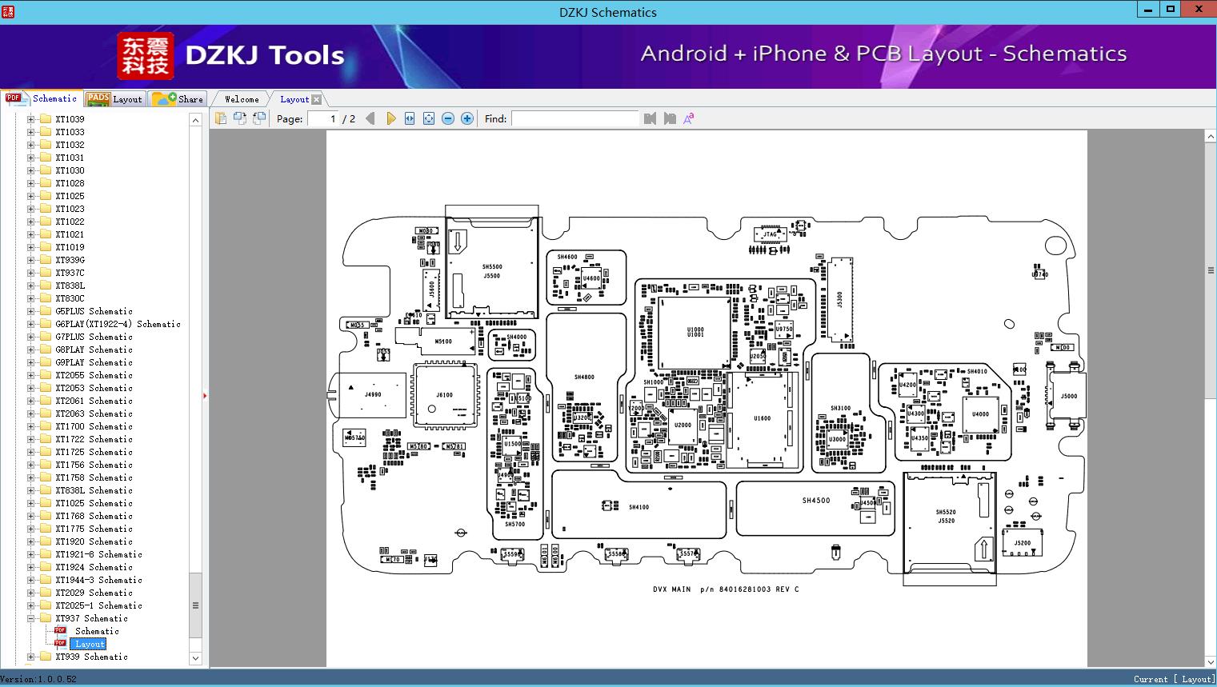
Task: Click the XT1920 Schematic folder icon
Action: (x=46, y=541)
